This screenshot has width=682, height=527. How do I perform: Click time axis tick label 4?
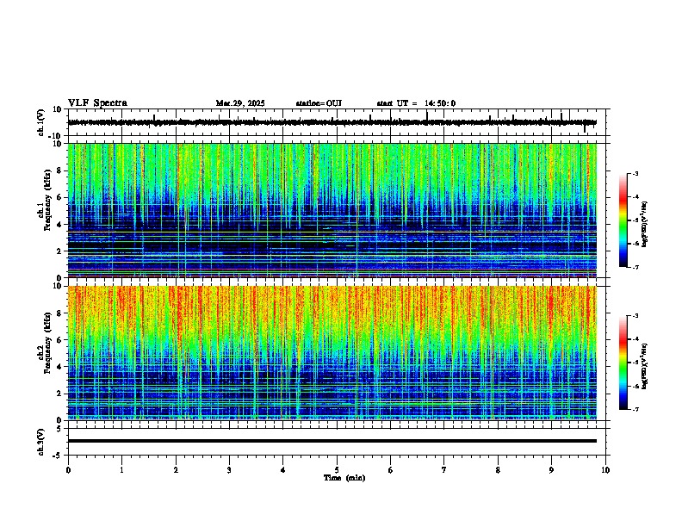click(283, 470)
